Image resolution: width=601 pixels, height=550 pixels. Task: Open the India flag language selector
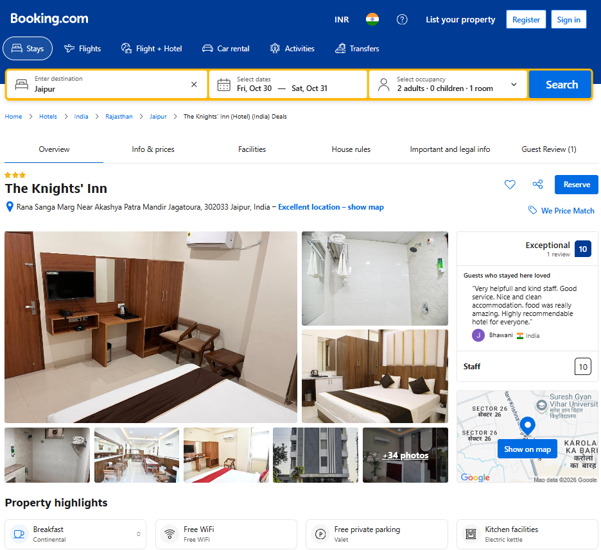(372, 19)
